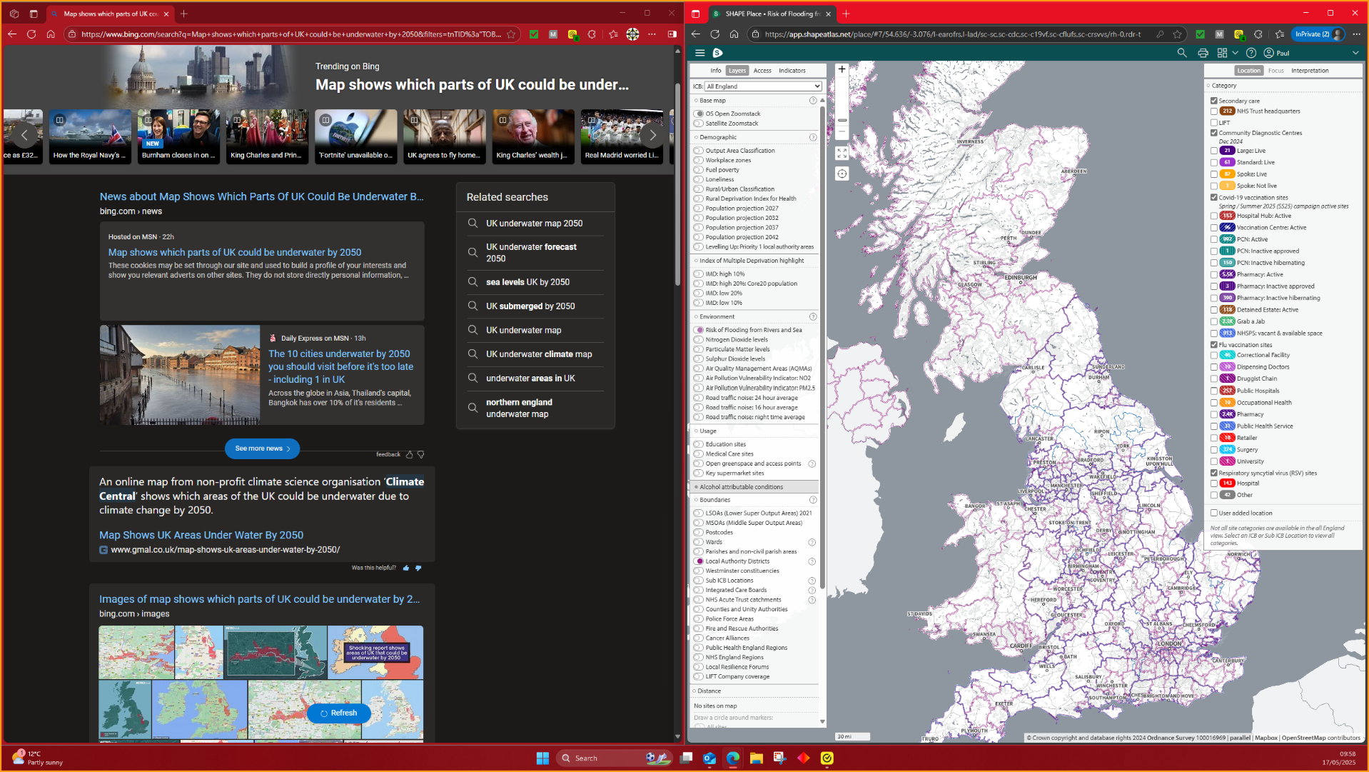1369x772 pixels.
Task: Toggle Local Authority Districts boundary
Action: tap(699, 561)
